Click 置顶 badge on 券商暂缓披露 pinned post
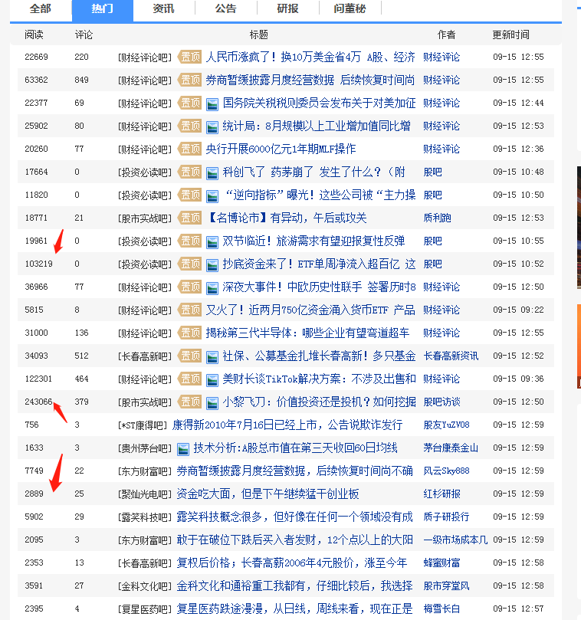This screenshot has height=620, width=581. coord(190,80)
